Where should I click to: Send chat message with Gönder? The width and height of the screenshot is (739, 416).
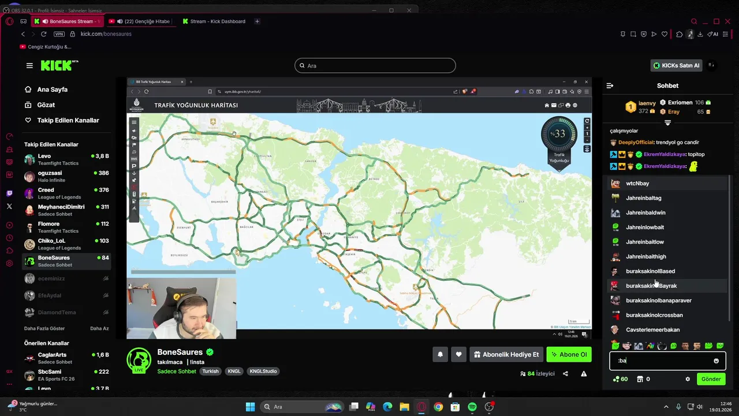[711, 379]
